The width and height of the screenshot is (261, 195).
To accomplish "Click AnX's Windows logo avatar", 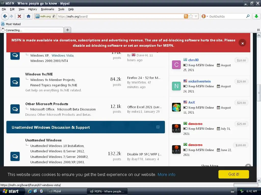I will (x=176, y=107).
